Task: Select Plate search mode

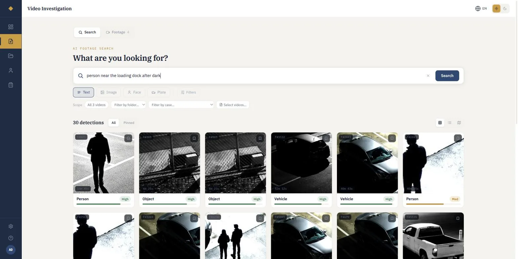Action: point(159,92)
